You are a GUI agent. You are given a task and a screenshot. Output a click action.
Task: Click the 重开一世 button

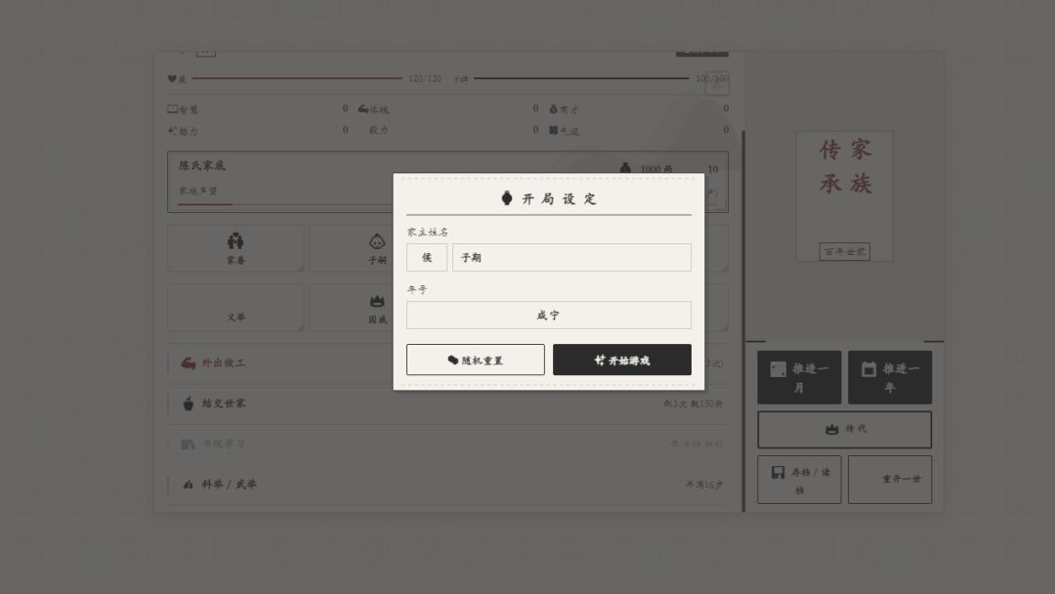click(890, 480)
